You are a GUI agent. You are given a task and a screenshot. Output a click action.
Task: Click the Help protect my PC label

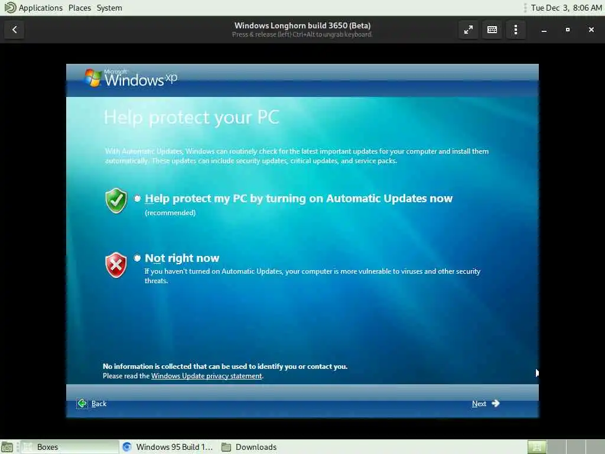(298, 199)
